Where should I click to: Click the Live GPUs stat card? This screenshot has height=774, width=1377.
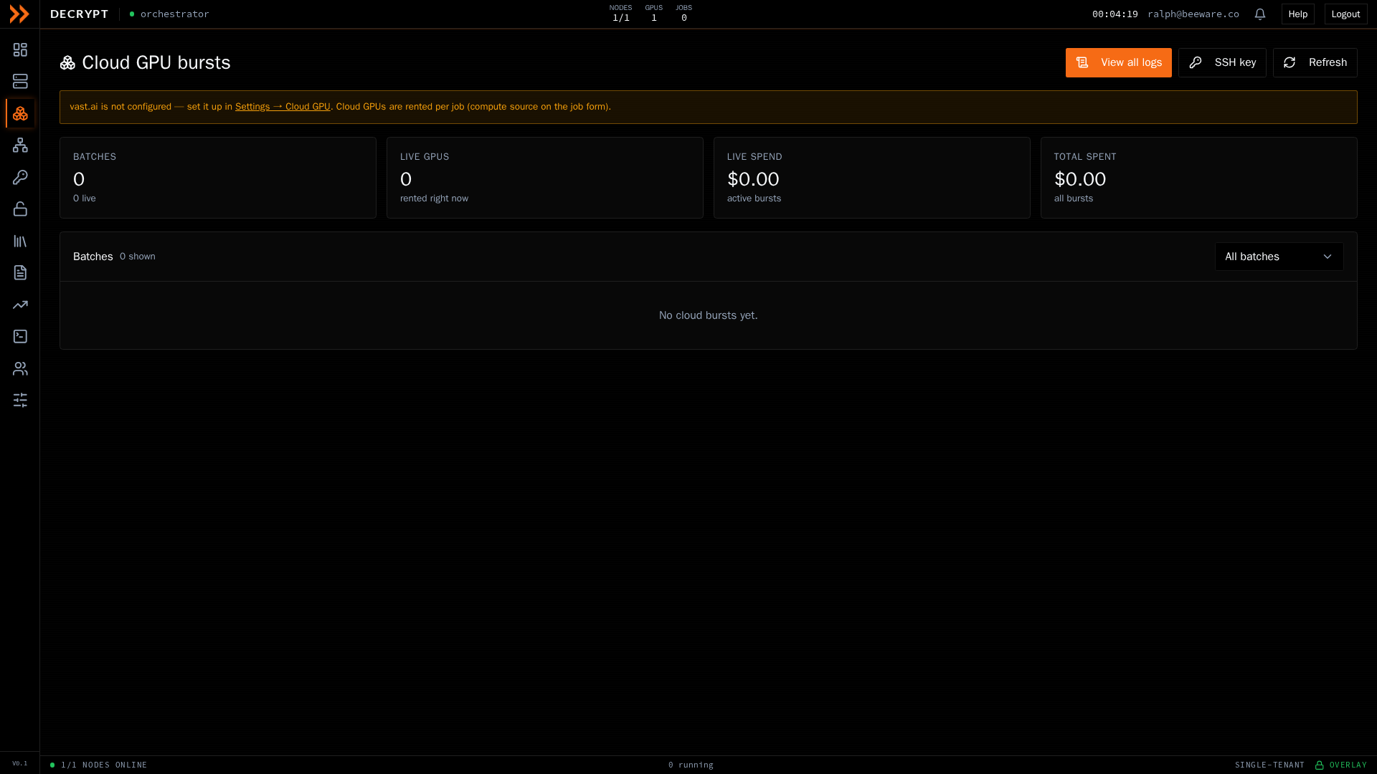[545, 178]
